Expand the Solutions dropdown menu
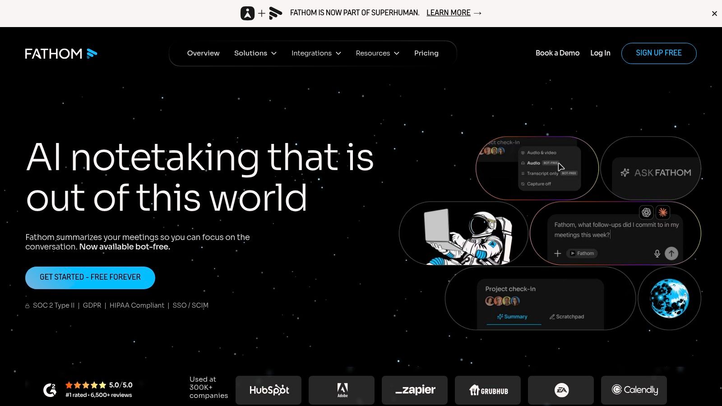 point(255,53)
